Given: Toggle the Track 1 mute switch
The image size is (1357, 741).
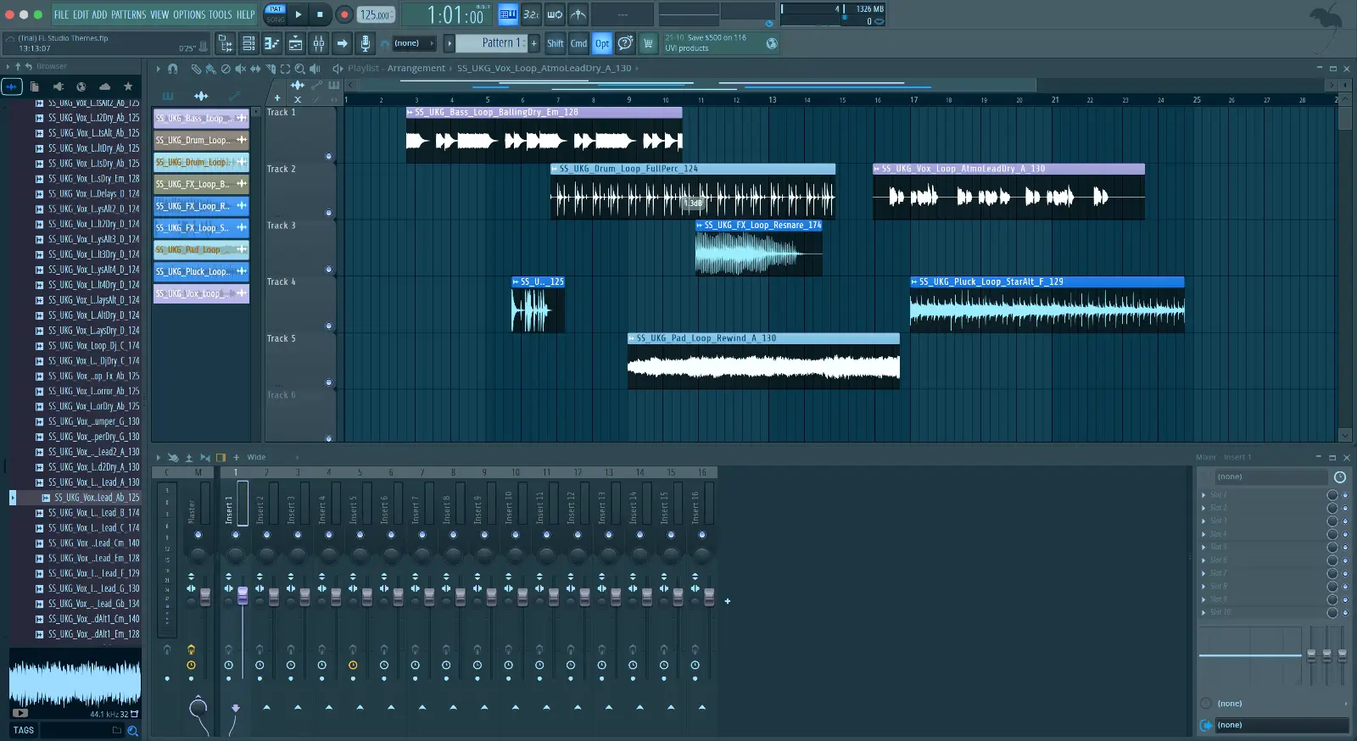Looking at the screenshot, I should [329, 157].
